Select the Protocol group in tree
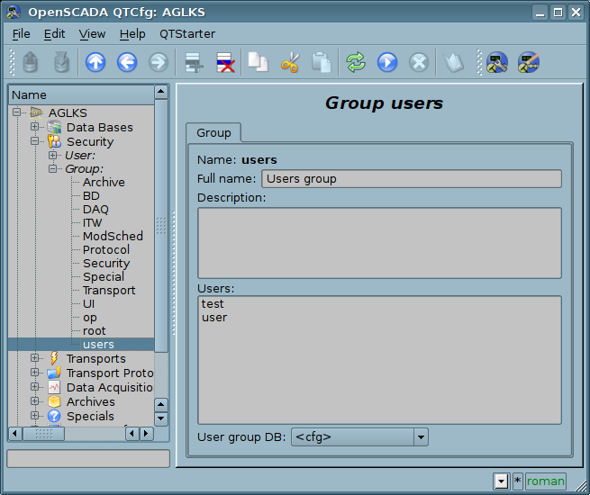 (106, 249)
